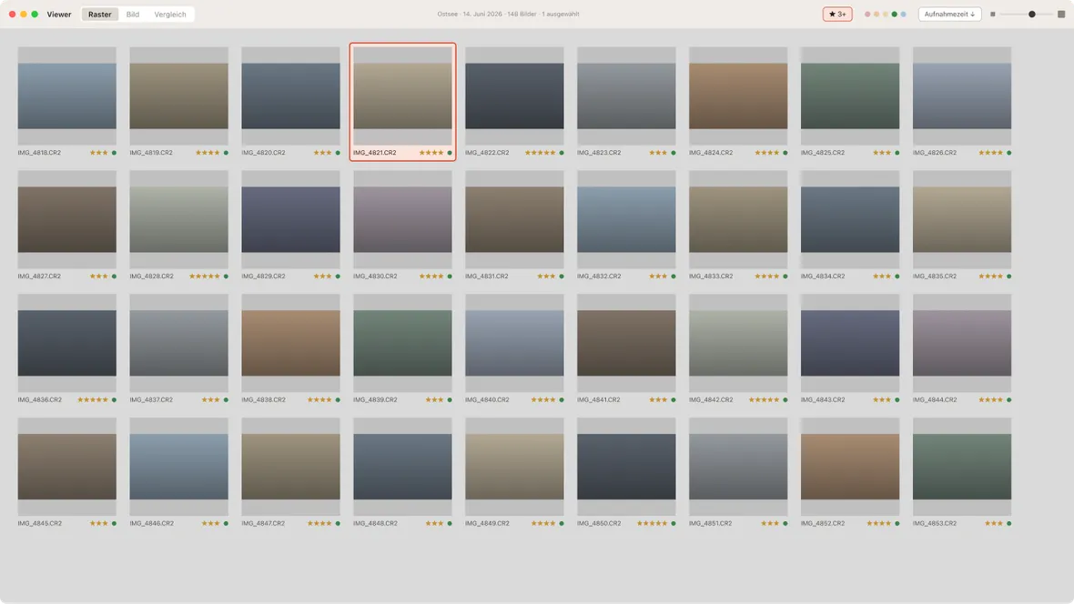Click the five-star rating of IMG_4822.CR2
1074x604 pixels.
click(x=540, y=153)
